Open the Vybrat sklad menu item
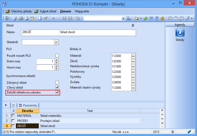 (x=45, y=11)
